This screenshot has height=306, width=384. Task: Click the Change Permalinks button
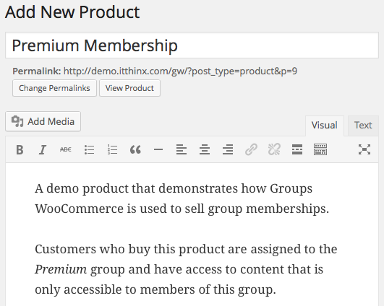(54, 88)
